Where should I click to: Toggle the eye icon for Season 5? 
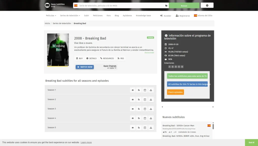pos(133,128)
